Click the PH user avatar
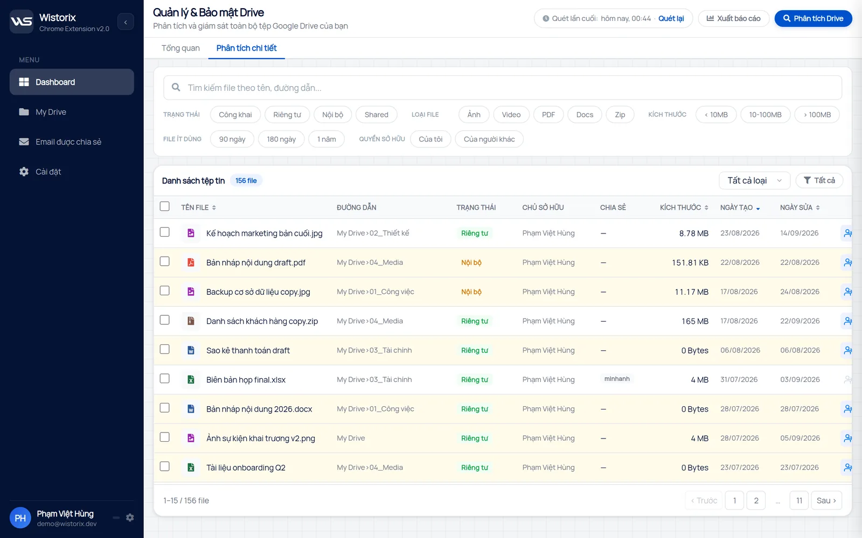 [20, 518]
